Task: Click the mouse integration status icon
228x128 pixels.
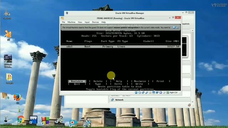Action: coord(164,92)
